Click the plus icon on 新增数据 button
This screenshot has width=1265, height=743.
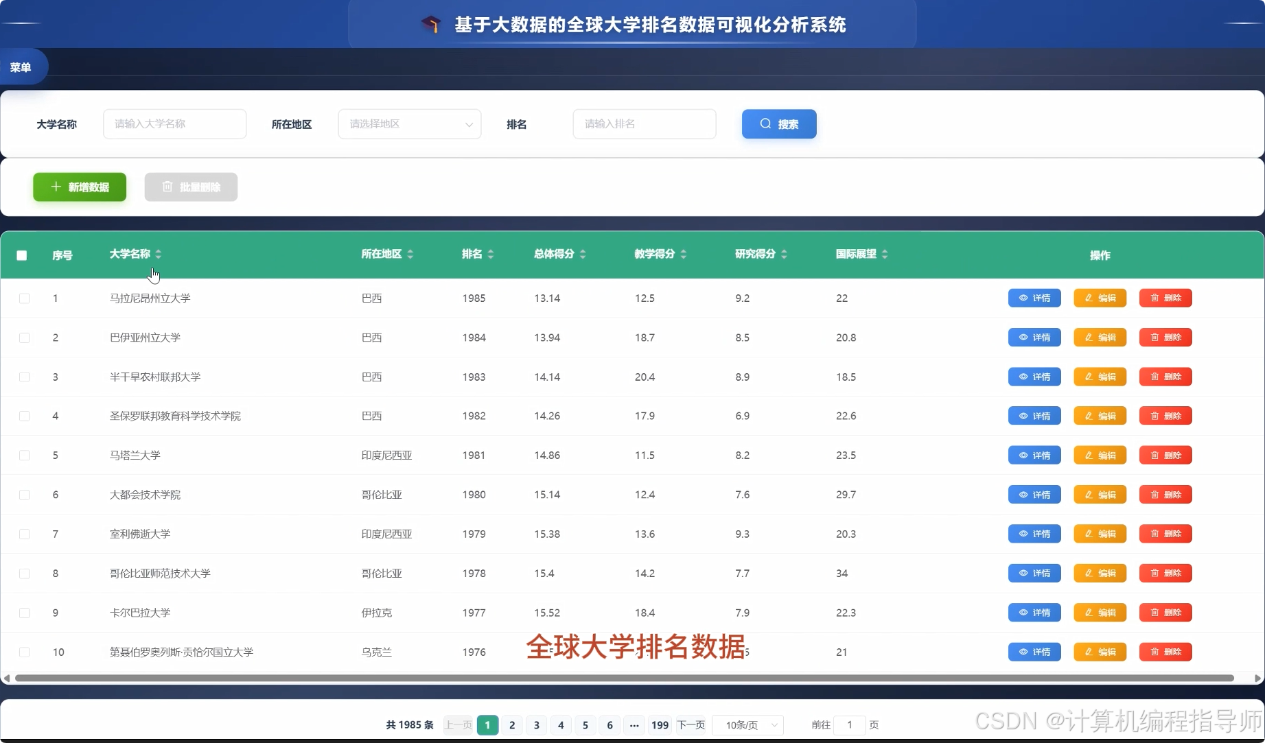pos(56,187)
